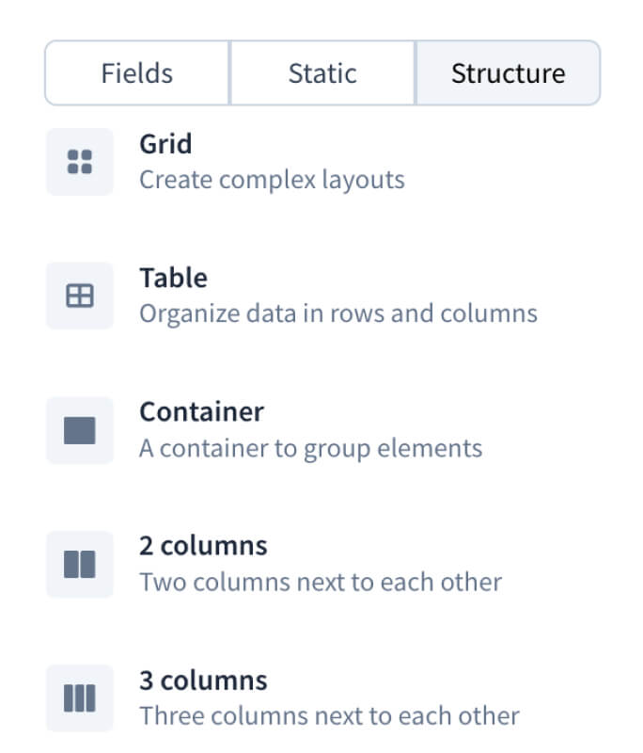Click the bold Grid title
Viewport: 643px width, 753px height.
point(165,144)
